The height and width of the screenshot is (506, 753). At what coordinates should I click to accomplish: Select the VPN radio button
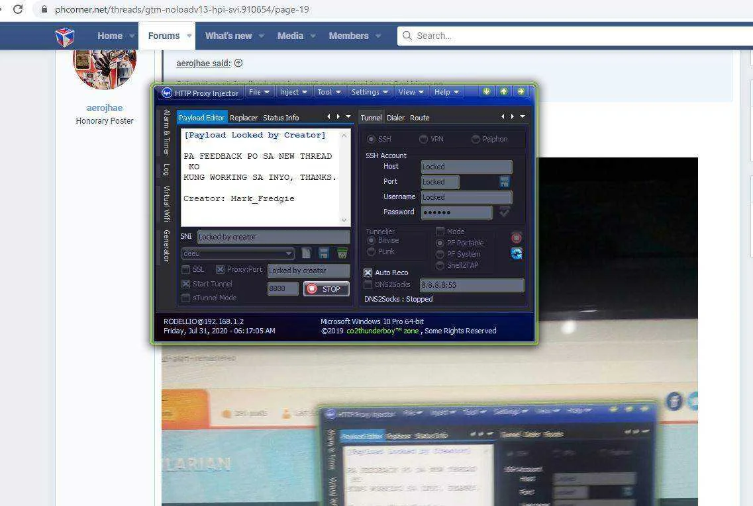point(423,139)
